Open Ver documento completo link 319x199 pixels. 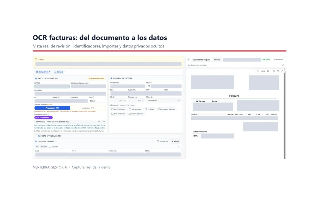pyautogui.click(x=197, y=65)
